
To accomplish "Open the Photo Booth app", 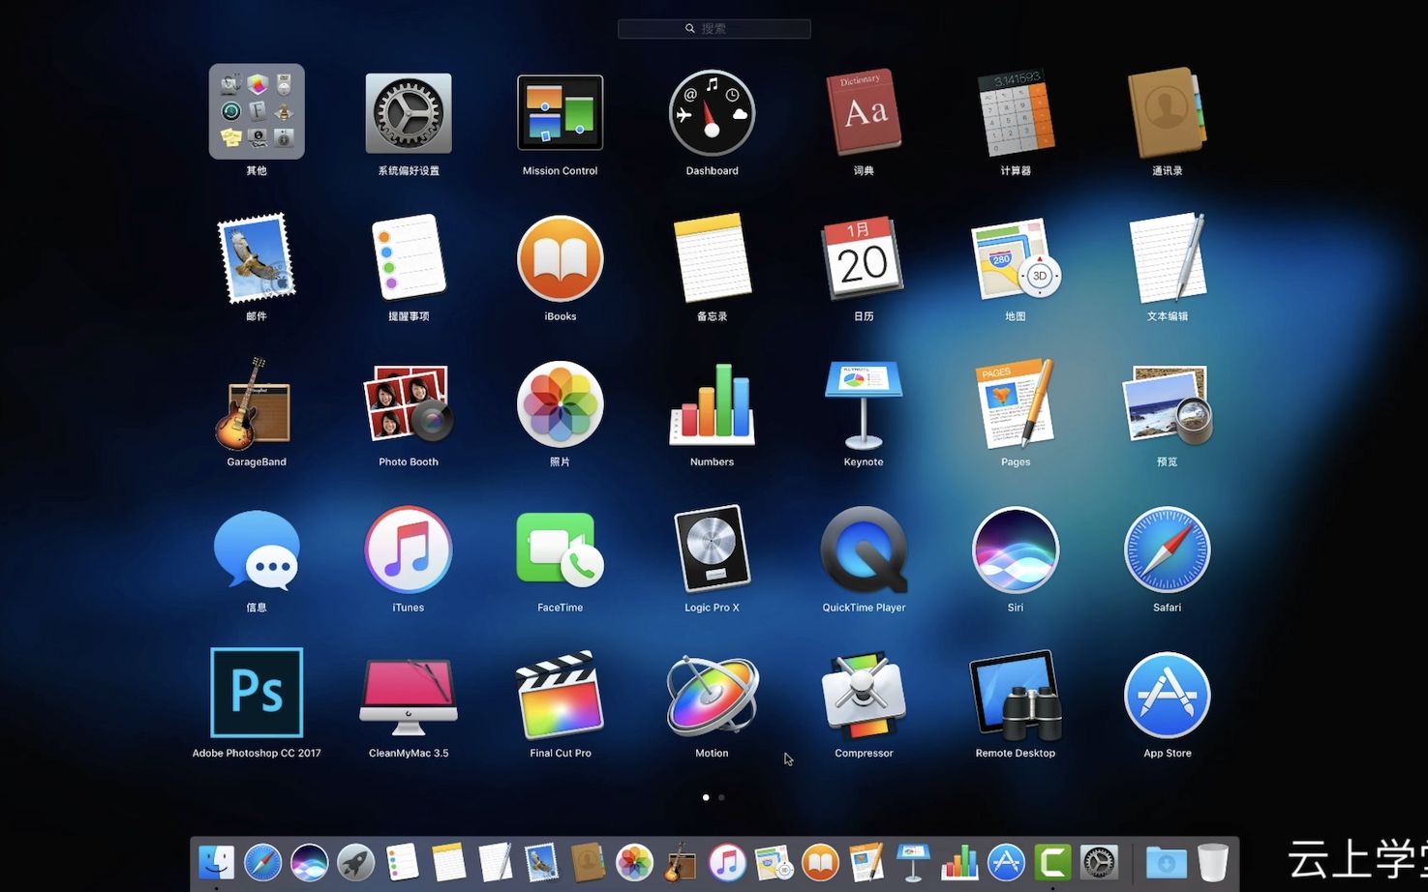I will (x=409, y=403).
